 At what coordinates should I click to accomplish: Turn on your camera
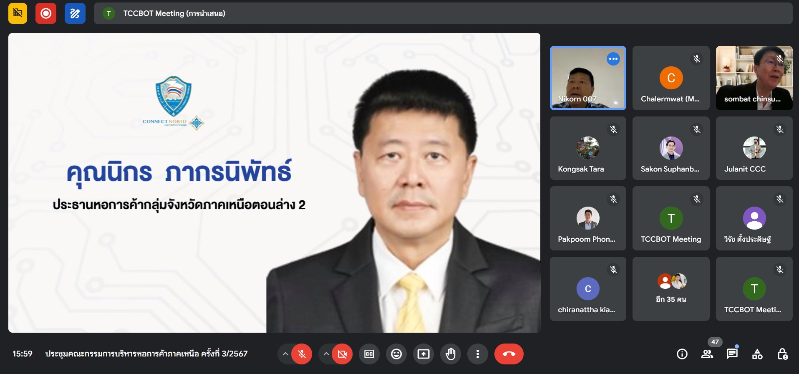[x=342, y=354]
